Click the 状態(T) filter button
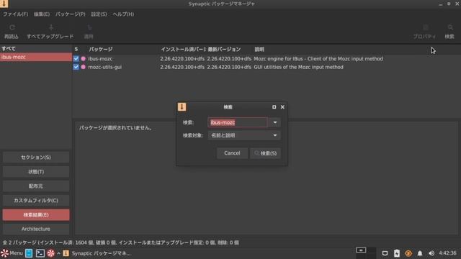 (36, 172)
